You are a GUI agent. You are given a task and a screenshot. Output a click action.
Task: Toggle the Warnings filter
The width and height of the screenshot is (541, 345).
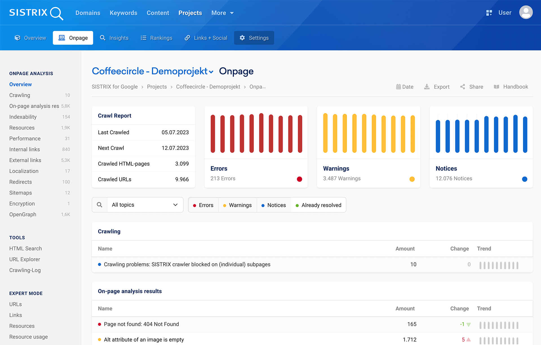pyautogui.click(x=238, y=205)
